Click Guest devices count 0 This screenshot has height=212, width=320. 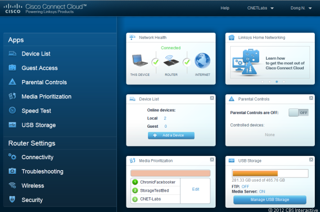pyautogui.click(x=166, y=126)
